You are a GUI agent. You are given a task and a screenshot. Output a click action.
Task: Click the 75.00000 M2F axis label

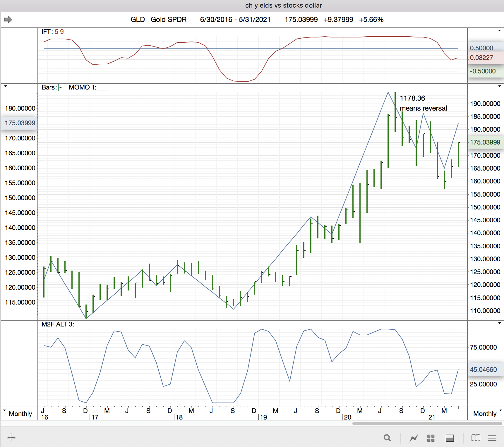483,347
